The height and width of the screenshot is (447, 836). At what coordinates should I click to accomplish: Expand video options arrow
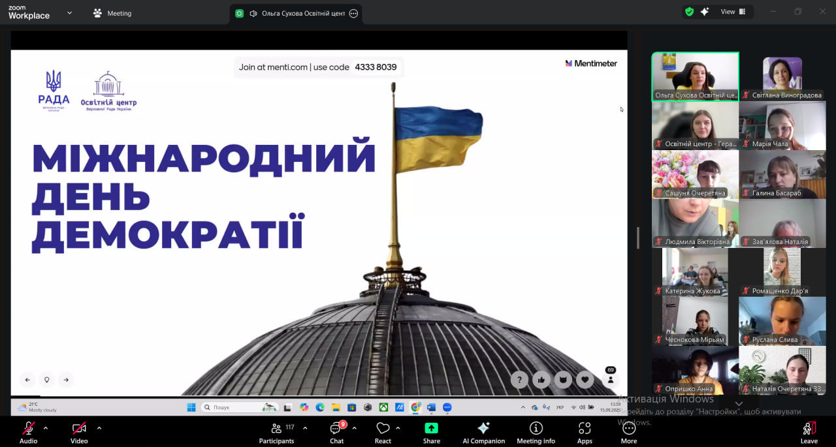pyautogui.click(x=99, y=428)
